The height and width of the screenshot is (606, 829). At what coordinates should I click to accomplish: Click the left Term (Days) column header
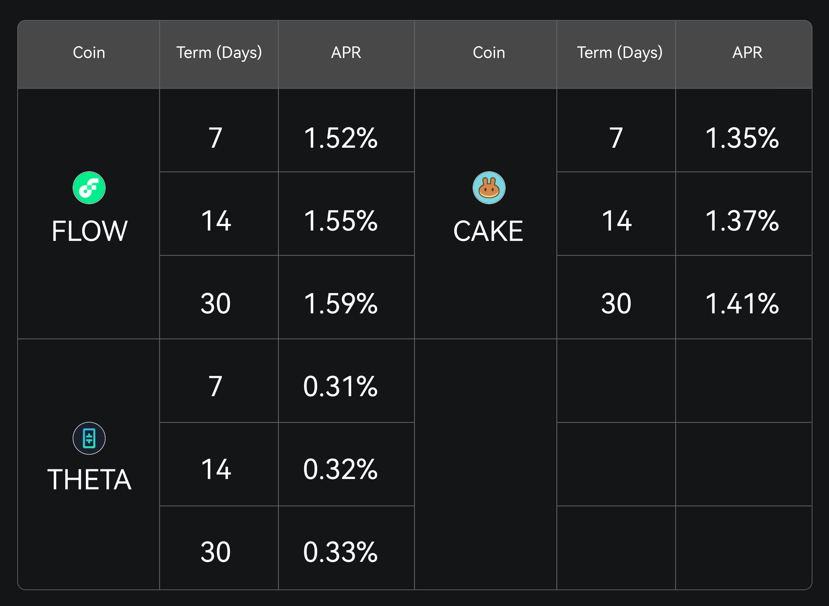click(219, 52)
